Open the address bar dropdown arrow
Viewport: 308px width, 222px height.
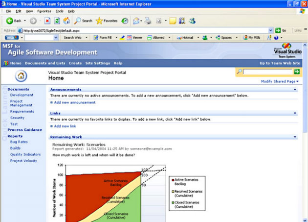click(x=271, y=30)
